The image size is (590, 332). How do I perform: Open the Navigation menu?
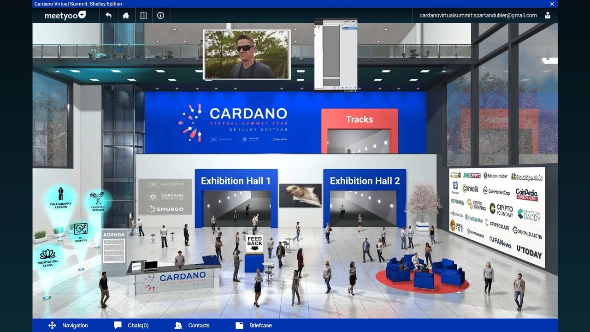tap(68, 326)
